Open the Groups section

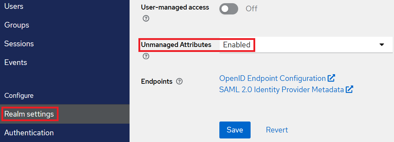pos(17,25)
